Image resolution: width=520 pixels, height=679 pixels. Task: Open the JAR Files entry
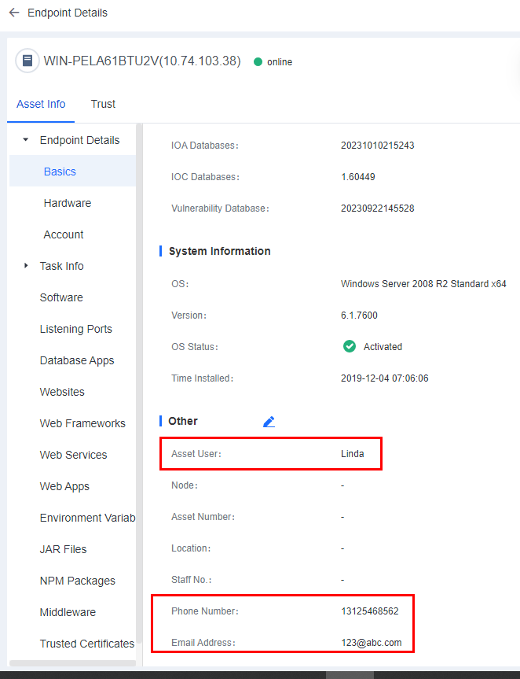tap(64, 549)
